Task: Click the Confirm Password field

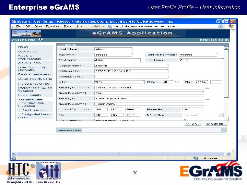Action: point(198,55)
